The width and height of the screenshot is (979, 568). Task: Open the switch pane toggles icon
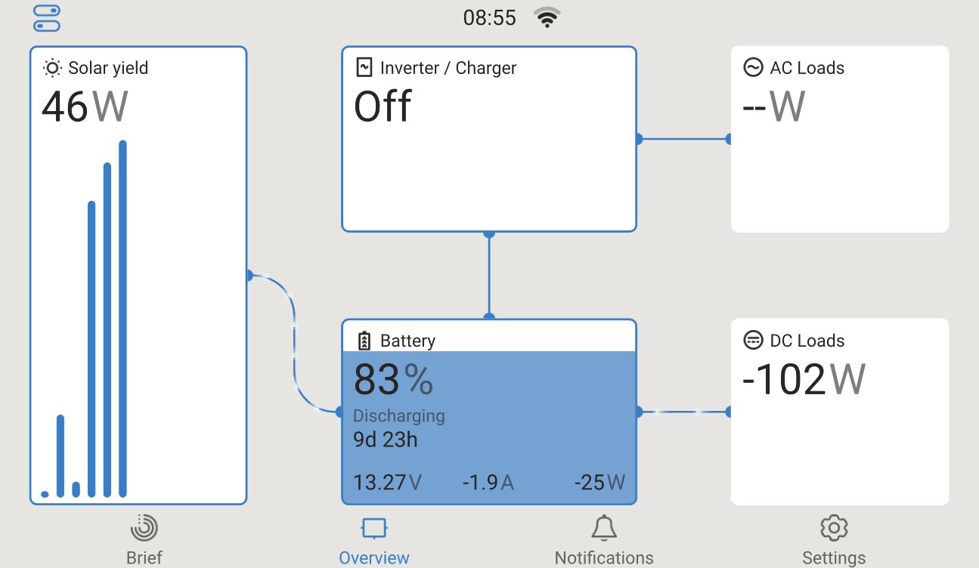coord(47,19)
